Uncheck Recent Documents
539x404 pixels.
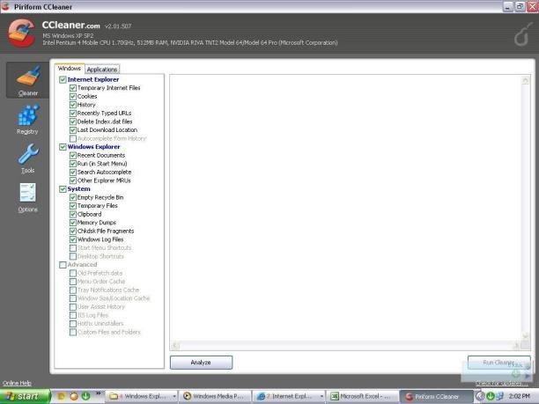point(73,155)
